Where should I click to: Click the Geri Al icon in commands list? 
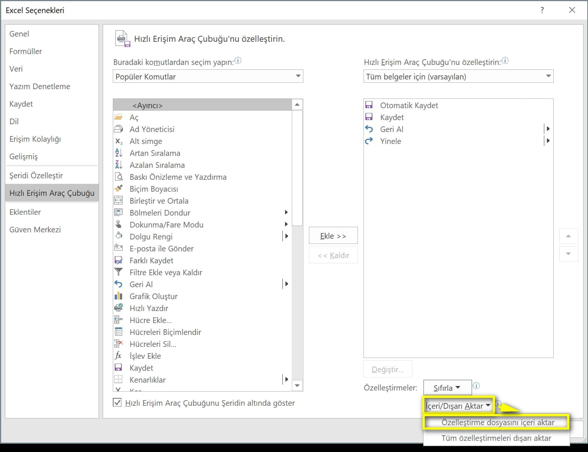118,284
